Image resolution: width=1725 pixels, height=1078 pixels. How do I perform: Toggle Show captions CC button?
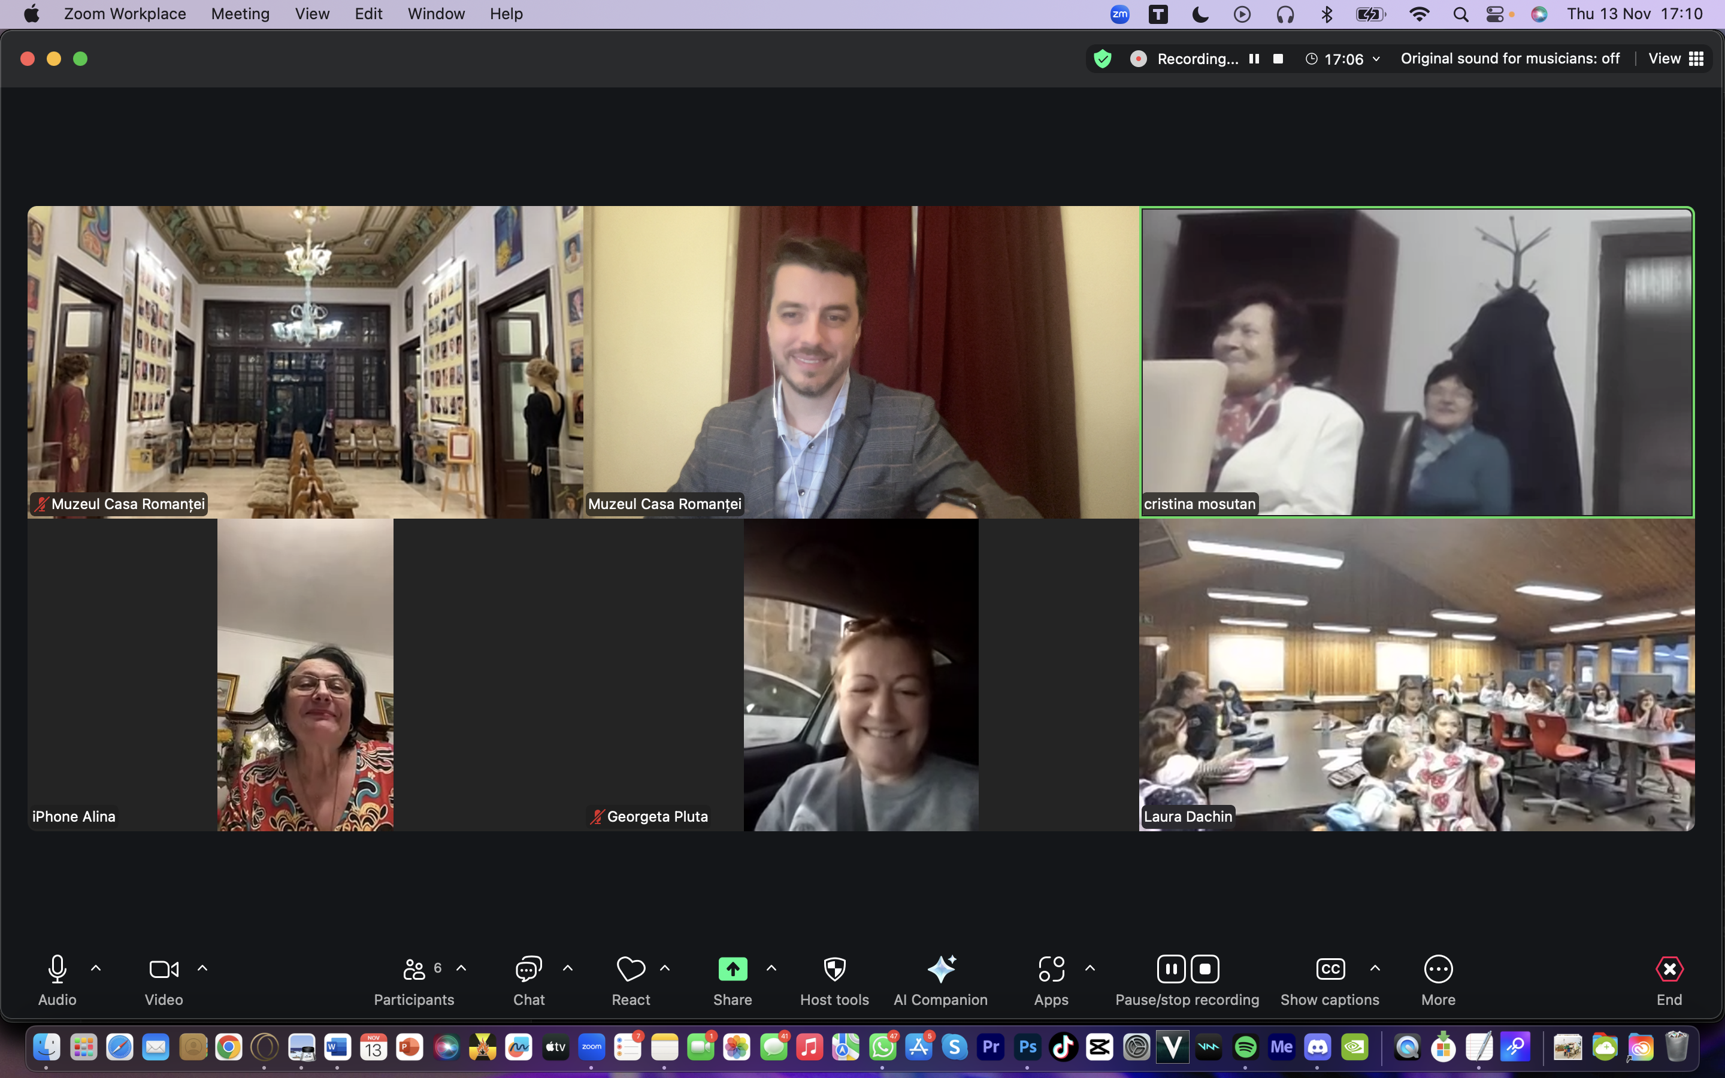pyautogui.click(x=1330, y=980)
